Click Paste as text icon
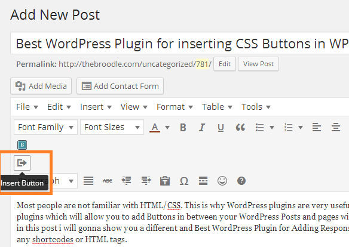The image size is (349, 247). [x=165, y=181]
